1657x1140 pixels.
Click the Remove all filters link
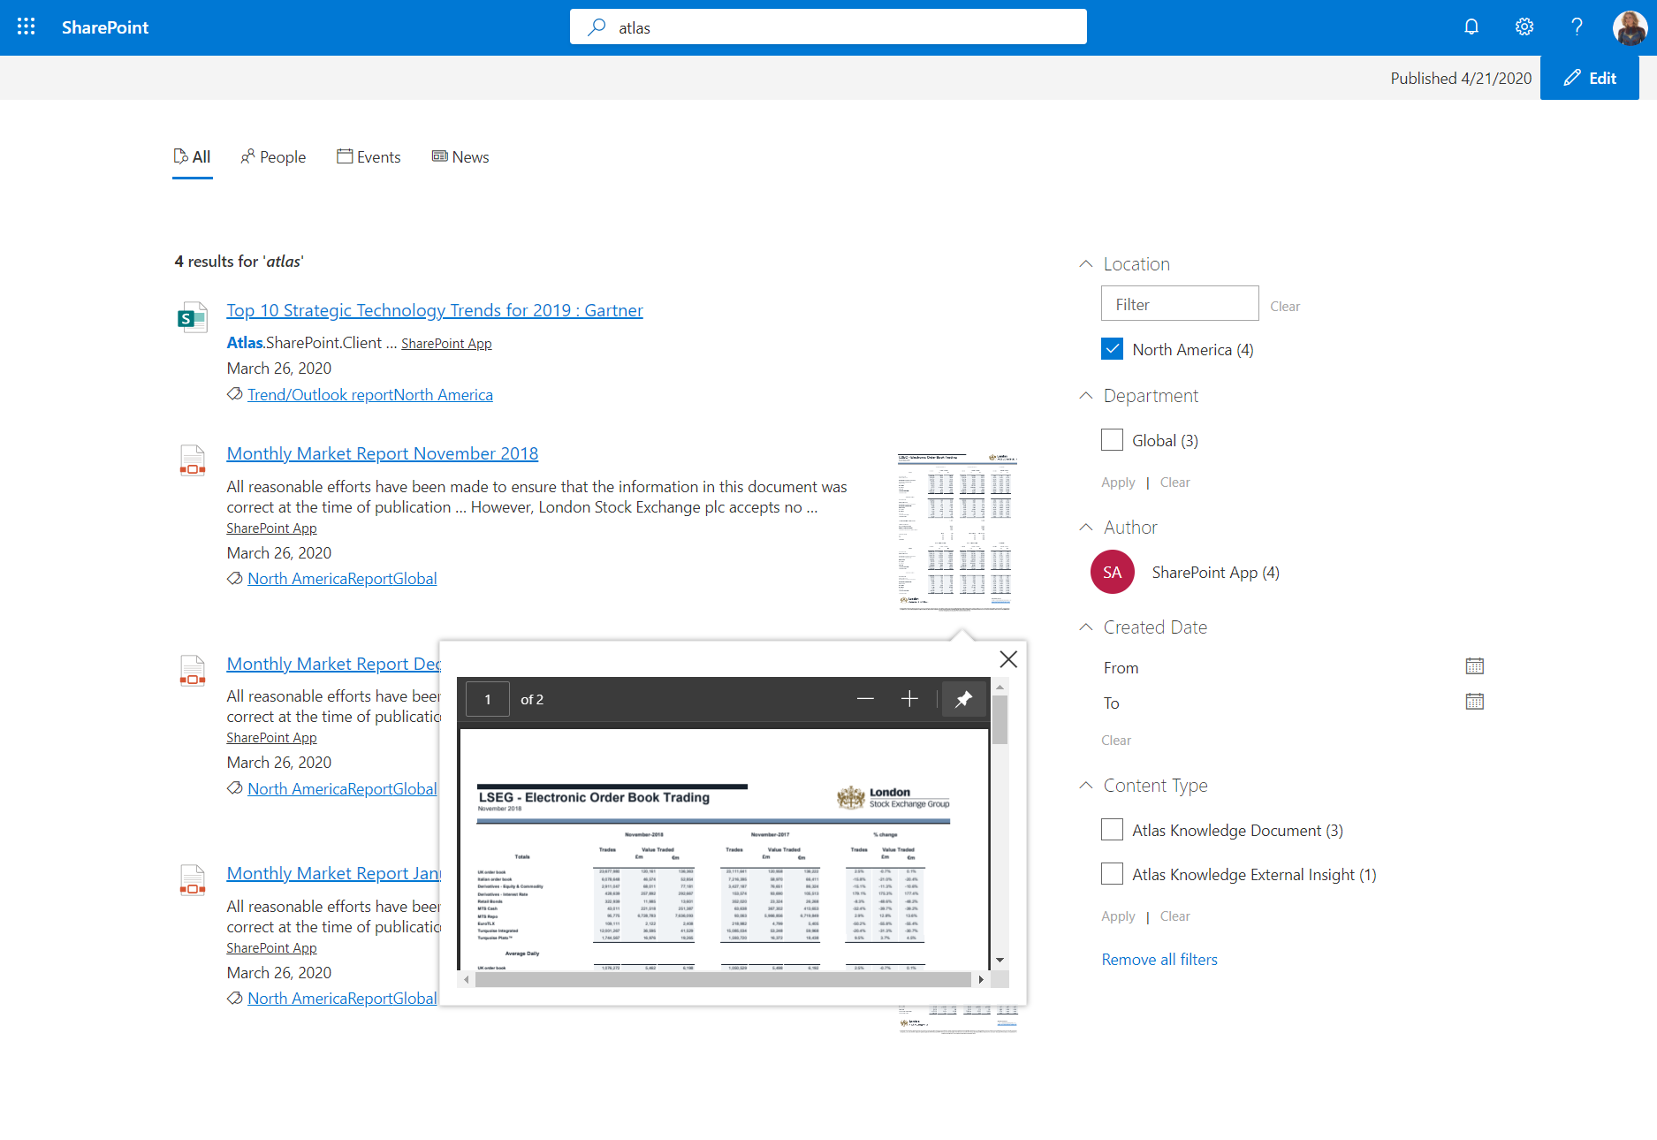coord(1159,960)
